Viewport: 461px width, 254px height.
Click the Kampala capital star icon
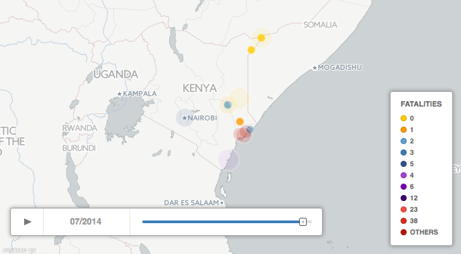pos(119,94)
